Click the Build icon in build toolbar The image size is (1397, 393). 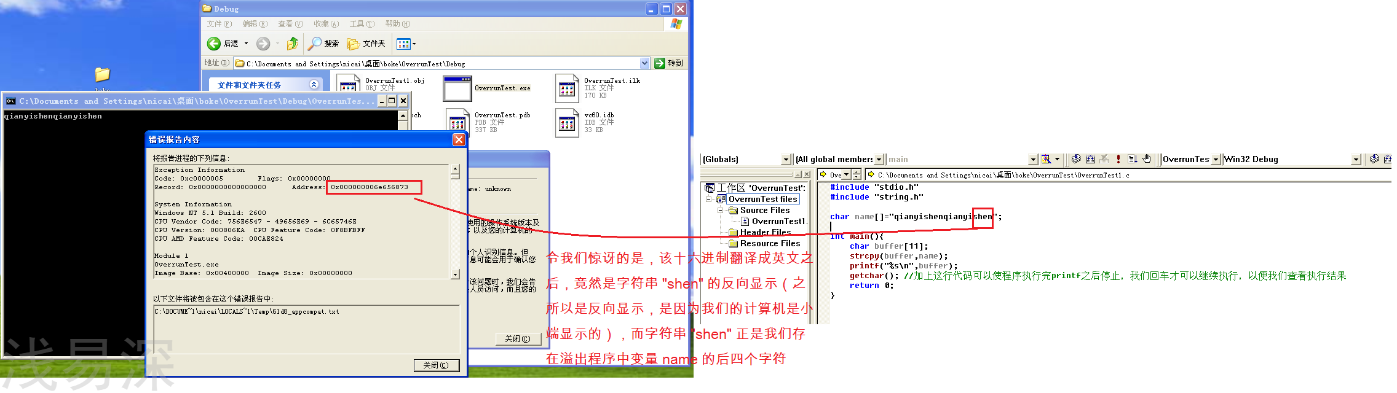[x=1090, y=159]
